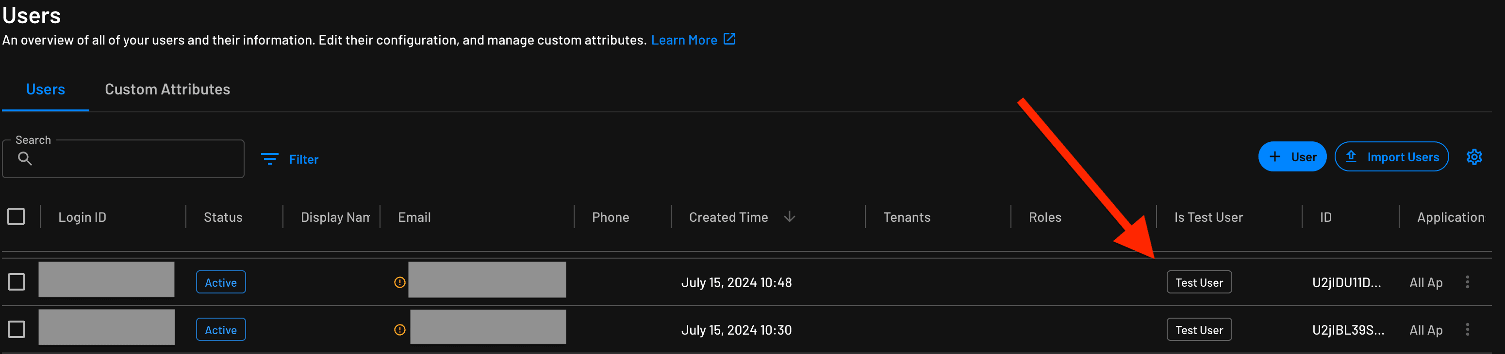The height and width of the screenshot is (354, 1505).
Task: Click the + User button
Action: (x=1292, y=156)
